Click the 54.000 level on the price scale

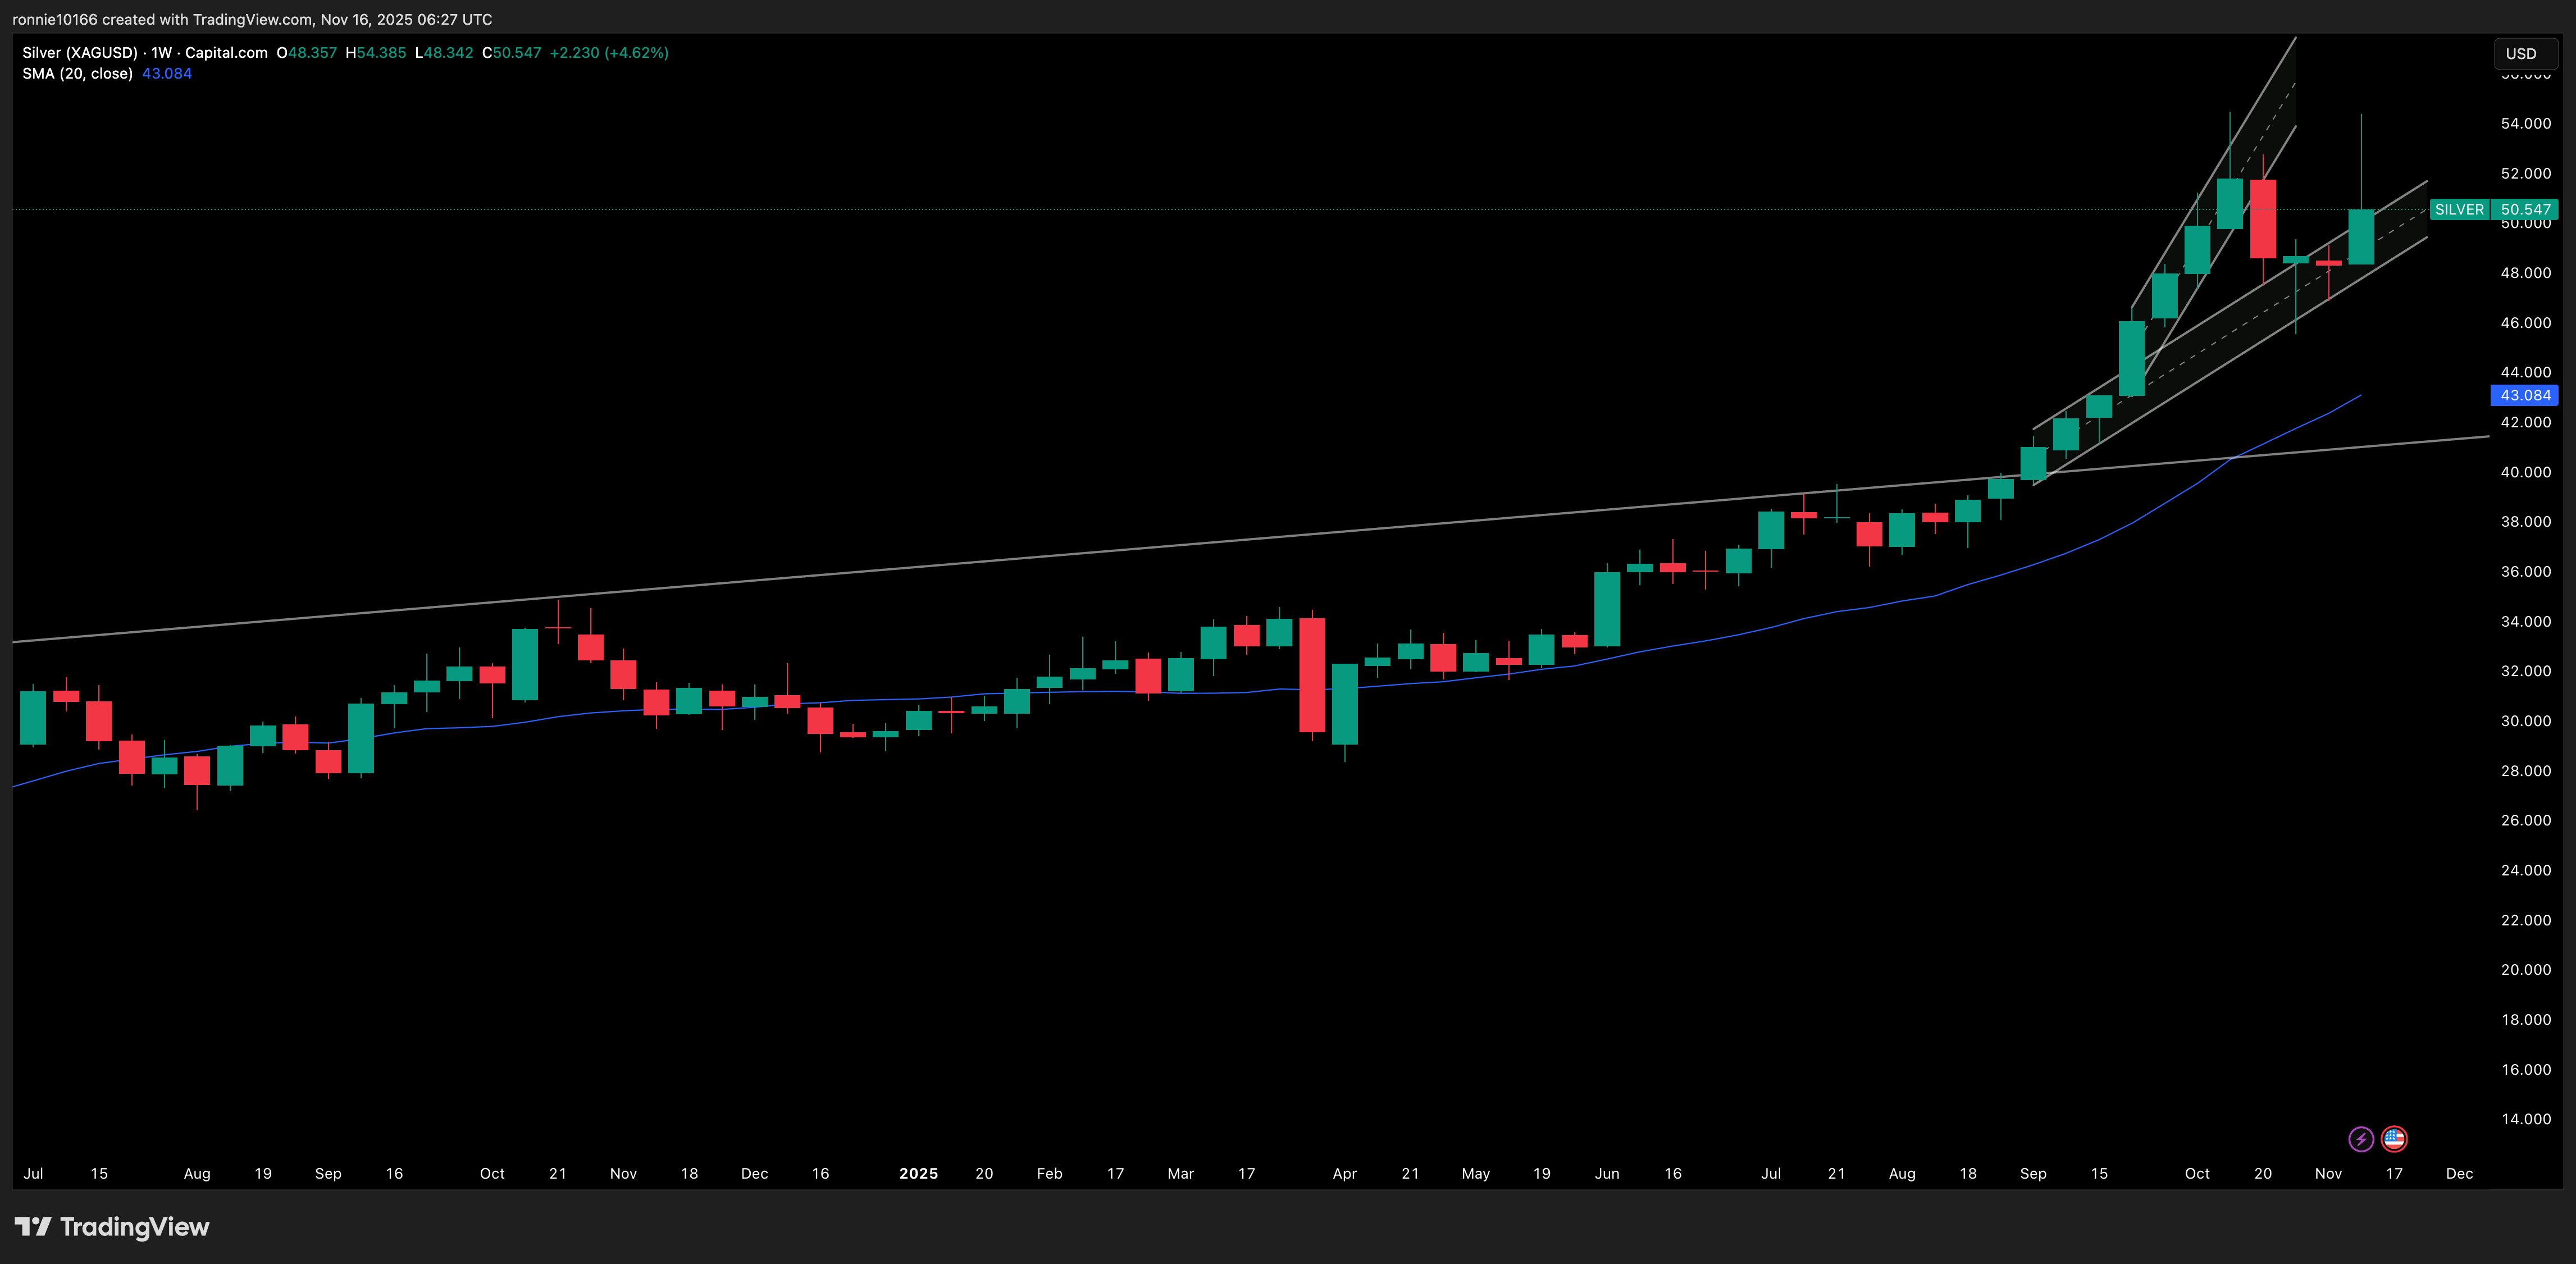pyautogui.click(x=2527, y=123)
